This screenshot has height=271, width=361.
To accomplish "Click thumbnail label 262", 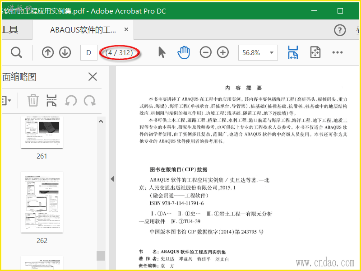I will tap(42, 241).
